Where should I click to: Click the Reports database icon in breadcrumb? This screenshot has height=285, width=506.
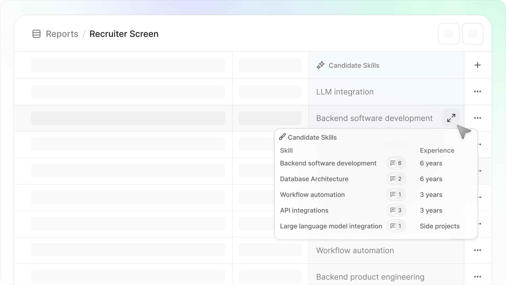(x=36, y=34)
